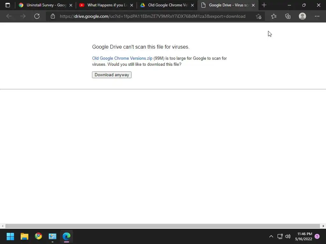Go back to the previous page

point(9,16)
